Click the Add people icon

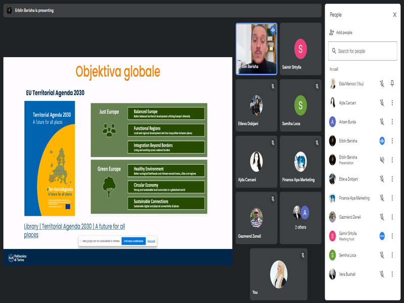(x=332, y=32)
